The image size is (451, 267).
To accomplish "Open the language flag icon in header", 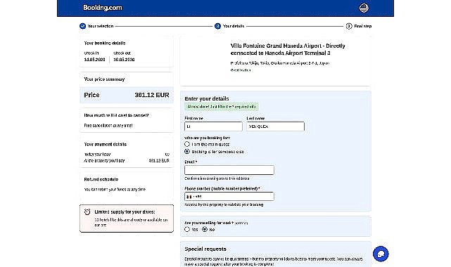I will coord(364,8).
